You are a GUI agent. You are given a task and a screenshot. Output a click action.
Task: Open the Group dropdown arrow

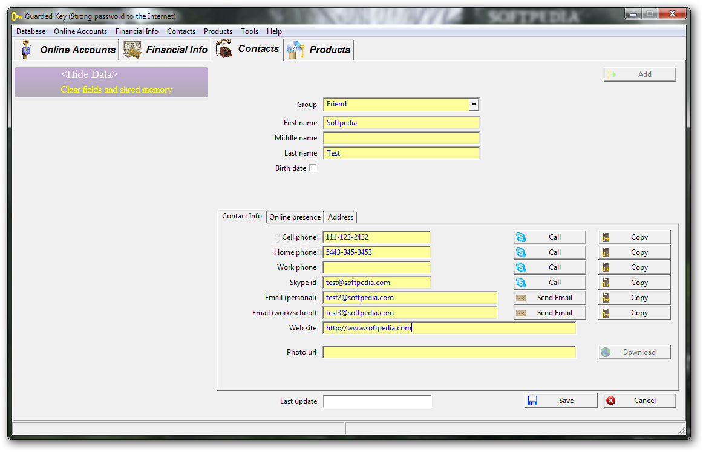pyautogui.click(x=474, y=105)
